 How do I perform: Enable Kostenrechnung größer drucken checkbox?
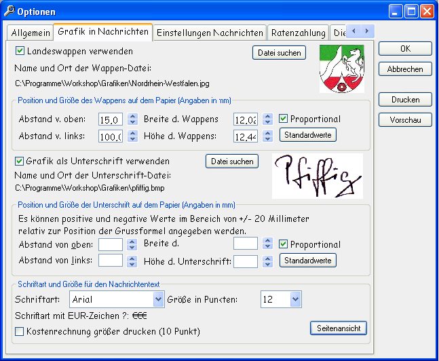[x=20, y=332]
